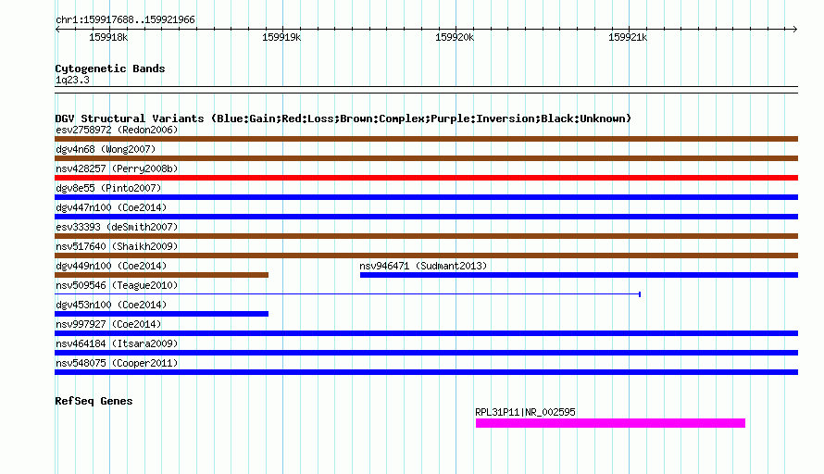Select the brown esv33393 variant bar
The height and width of the screenshot is (474, 824).
click(426, 236)
